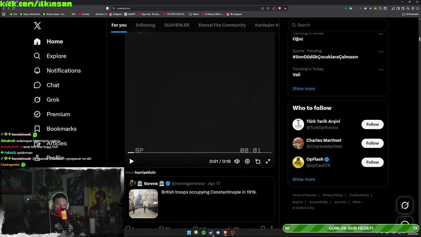Open Brave from the taskbar
Screen dimensions: 421x237
(225, 233)
